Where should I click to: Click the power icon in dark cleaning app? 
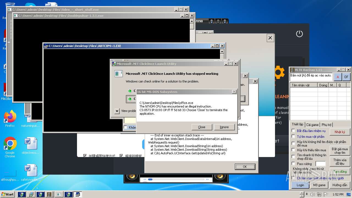(x=299, y=34)
